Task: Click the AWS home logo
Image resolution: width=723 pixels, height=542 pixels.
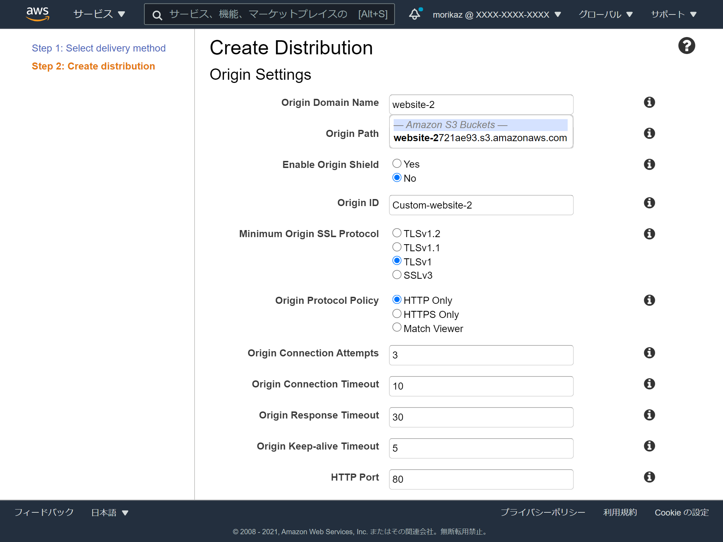Action: 37,14
